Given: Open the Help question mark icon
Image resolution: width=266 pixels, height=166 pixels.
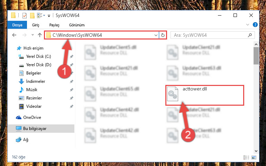Looking at the screenshot, I should point(255,25).
